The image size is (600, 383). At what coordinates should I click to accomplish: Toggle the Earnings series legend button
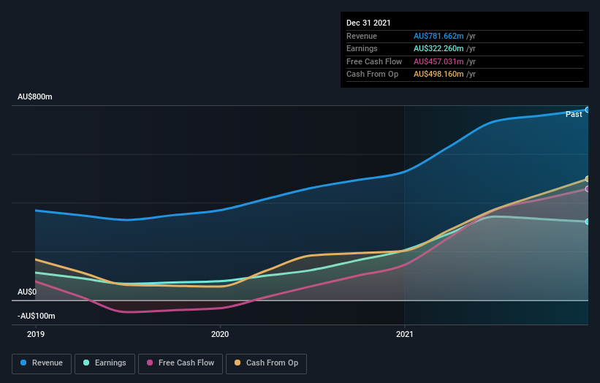105,363
